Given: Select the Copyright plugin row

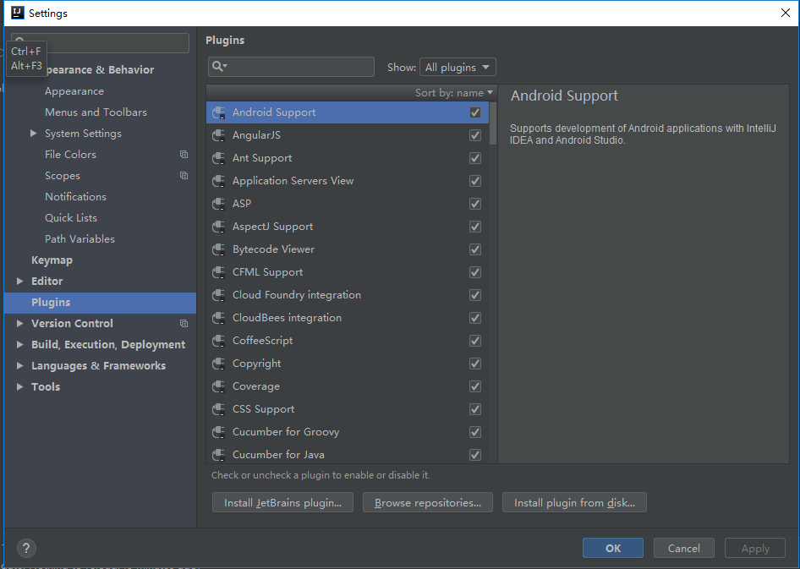Looking at the screenshot, I should point(348,364).
